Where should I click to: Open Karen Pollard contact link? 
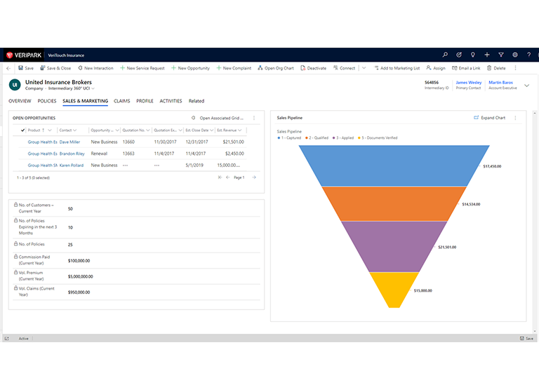[x=72, y=166]
